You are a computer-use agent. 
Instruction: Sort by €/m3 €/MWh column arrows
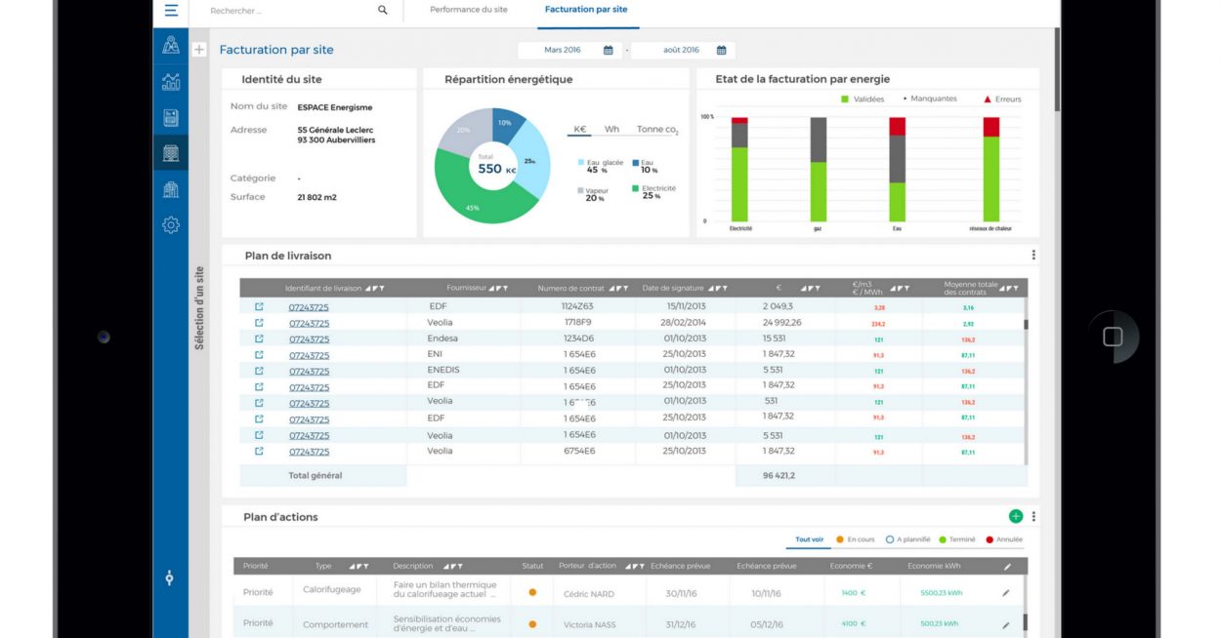coord(900,289)
